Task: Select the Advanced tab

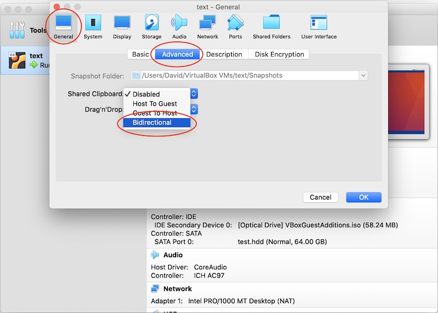Action: [x=177, y=54]
